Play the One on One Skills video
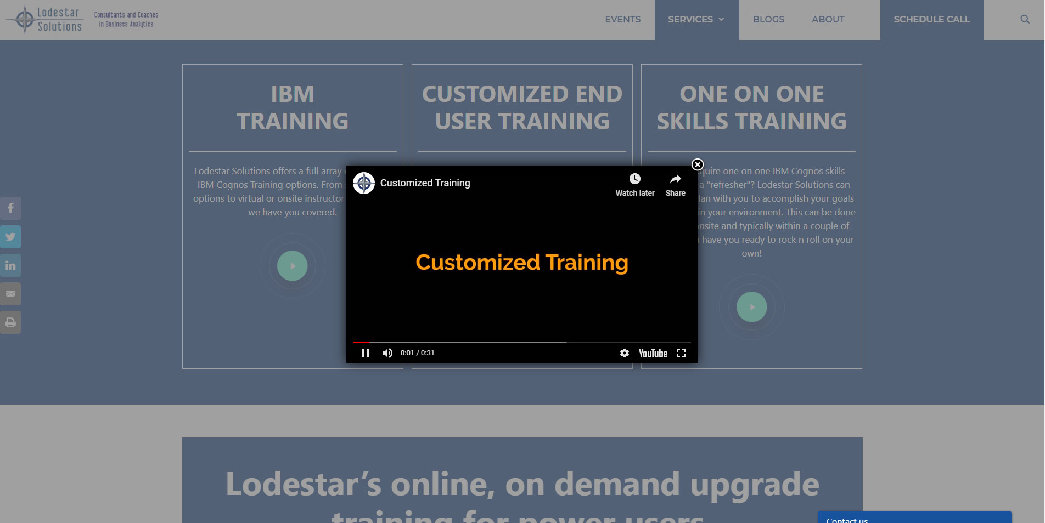The width and height of the screenshot is (1045, 523). 751,307
